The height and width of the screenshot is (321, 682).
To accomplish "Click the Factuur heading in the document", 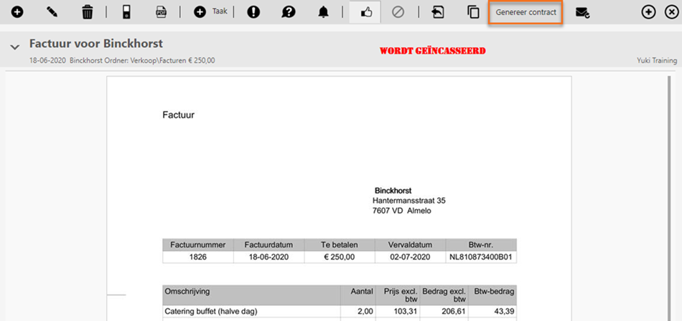I will (x=178, y=115).
